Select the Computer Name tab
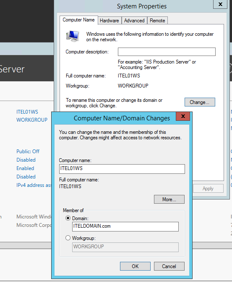This screenshot has width=232, height=282. point(79,20)
